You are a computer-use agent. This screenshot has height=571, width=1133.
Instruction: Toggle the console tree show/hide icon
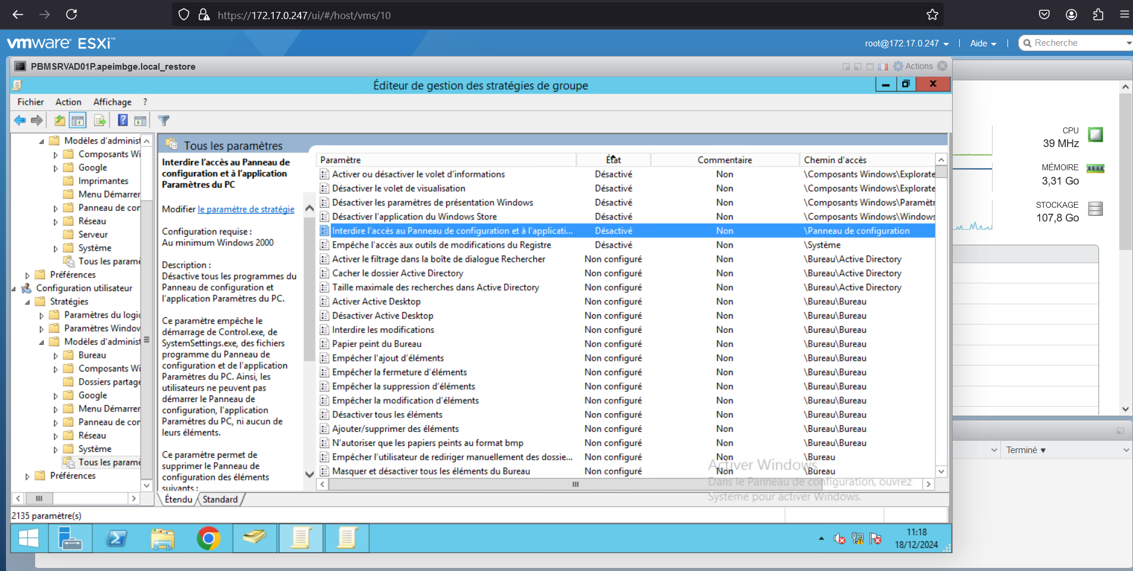pos(78,121)
